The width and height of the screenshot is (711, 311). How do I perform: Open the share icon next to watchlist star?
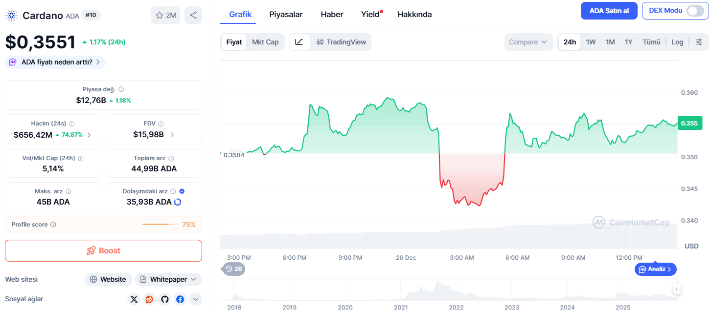[193, 15]
